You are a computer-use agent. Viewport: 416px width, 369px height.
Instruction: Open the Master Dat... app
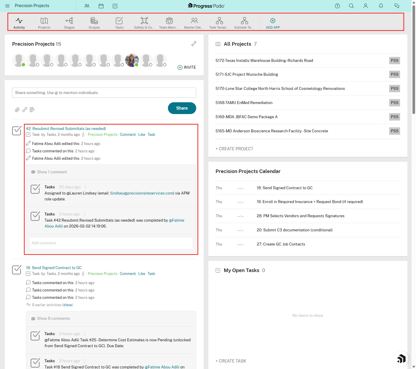point(194,23)
